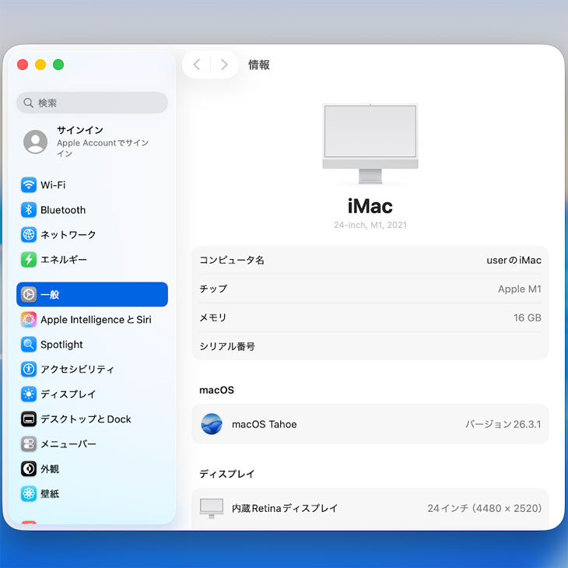Click the ディスプレイ sun icon
This screenshot has width=568, height=568.
point(29,394)
